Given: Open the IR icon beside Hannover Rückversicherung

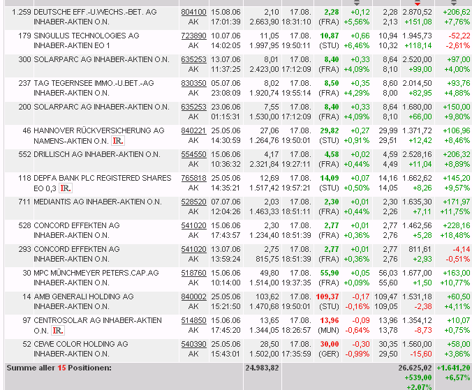Looking at the screenshot, I should [118, 141].
